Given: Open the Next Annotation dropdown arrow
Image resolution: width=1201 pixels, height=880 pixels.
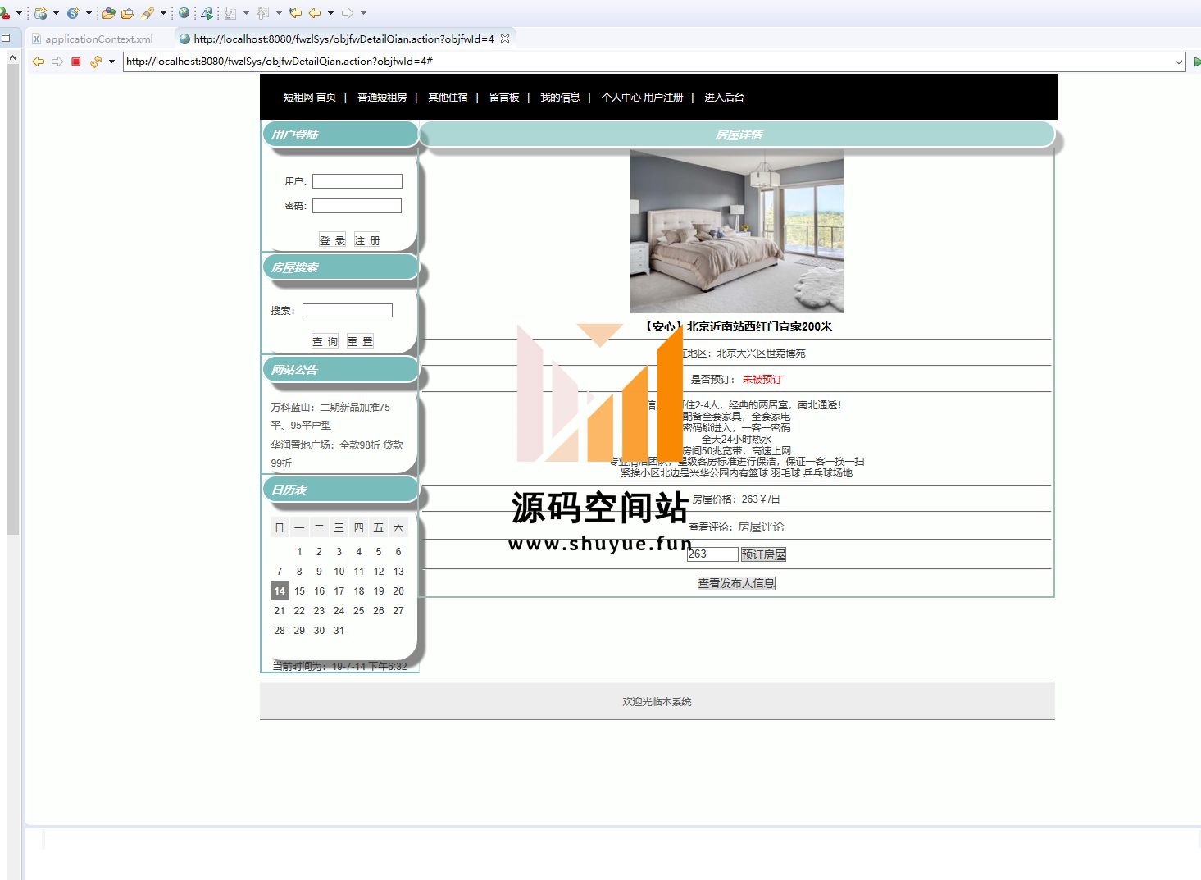Looking at the screenshot, I should (x=246, y=13).
